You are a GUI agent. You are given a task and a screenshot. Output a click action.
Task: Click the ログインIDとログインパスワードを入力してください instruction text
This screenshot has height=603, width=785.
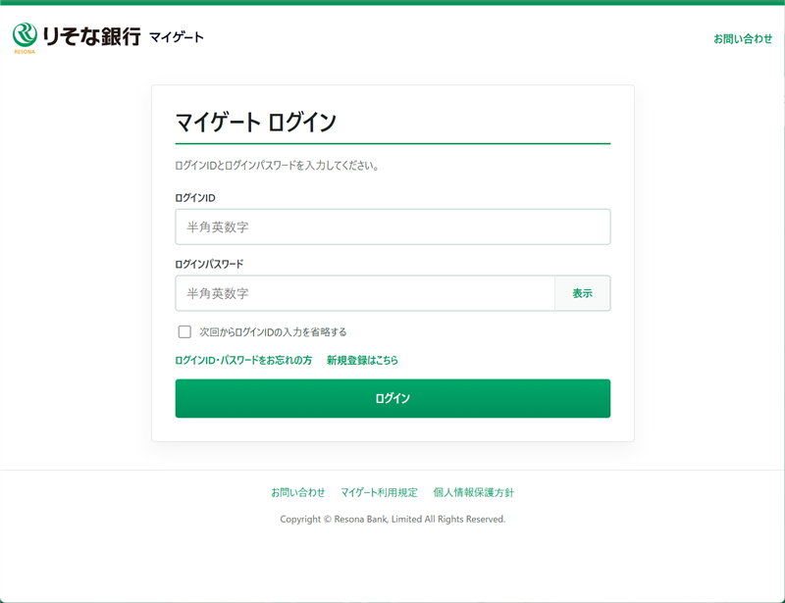(277, 166)
